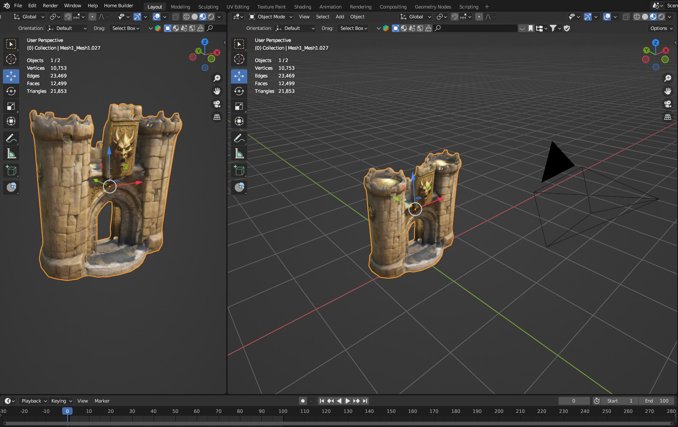The image size is (678, 427).
Task: Play the animation forward in timeline
Action: (x=347, y=401)
